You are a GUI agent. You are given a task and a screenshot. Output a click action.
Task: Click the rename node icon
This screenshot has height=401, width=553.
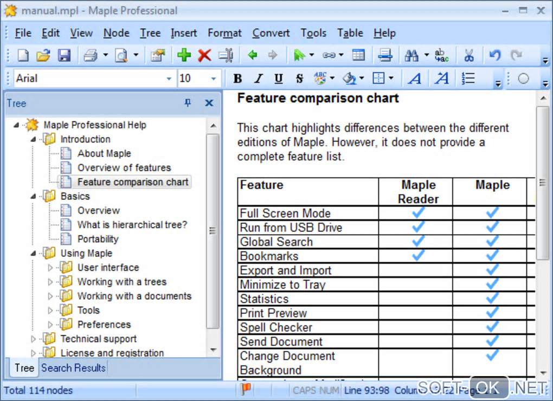[226, 55]
